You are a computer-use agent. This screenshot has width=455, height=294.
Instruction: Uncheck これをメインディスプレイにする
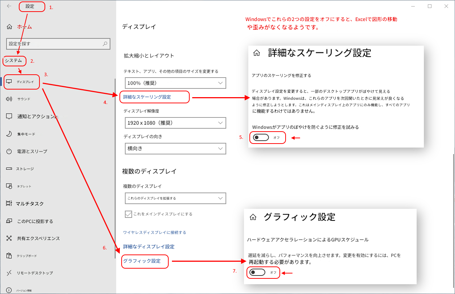coord(129,214)
